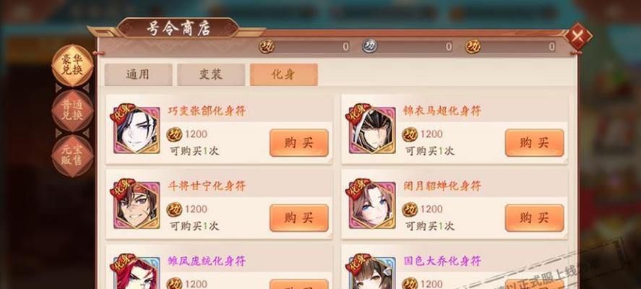Open Zhang He avatar talisman portrait
Viewport: 641px width, 289px height.
(x=137, y=130)
